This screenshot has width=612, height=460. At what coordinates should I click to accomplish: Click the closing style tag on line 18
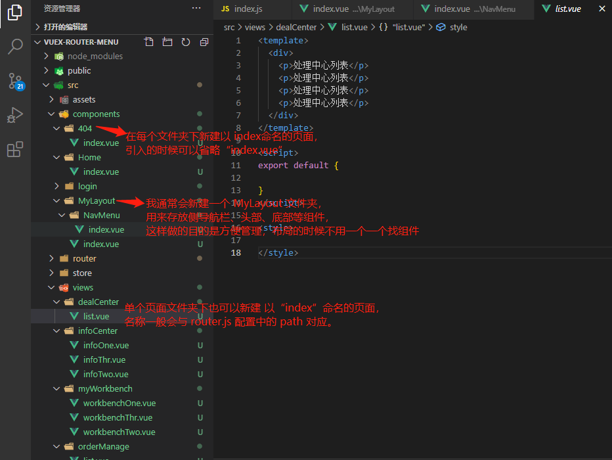[278, 253]
